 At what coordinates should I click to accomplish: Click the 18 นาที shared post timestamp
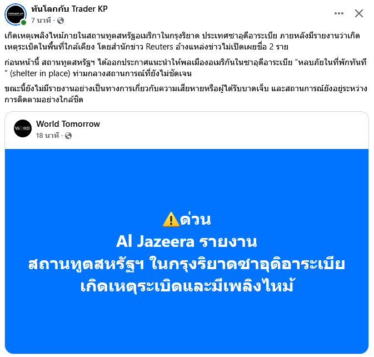point(47,136)
